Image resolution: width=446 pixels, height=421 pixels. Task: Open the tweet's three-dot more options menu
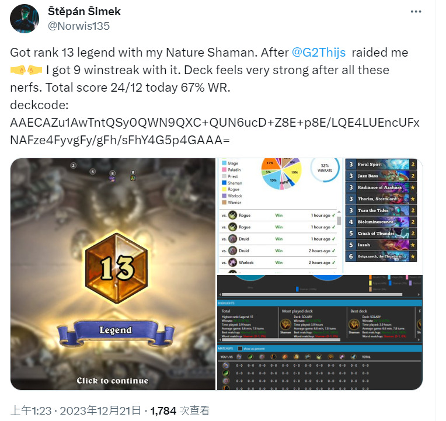(416, 12)
